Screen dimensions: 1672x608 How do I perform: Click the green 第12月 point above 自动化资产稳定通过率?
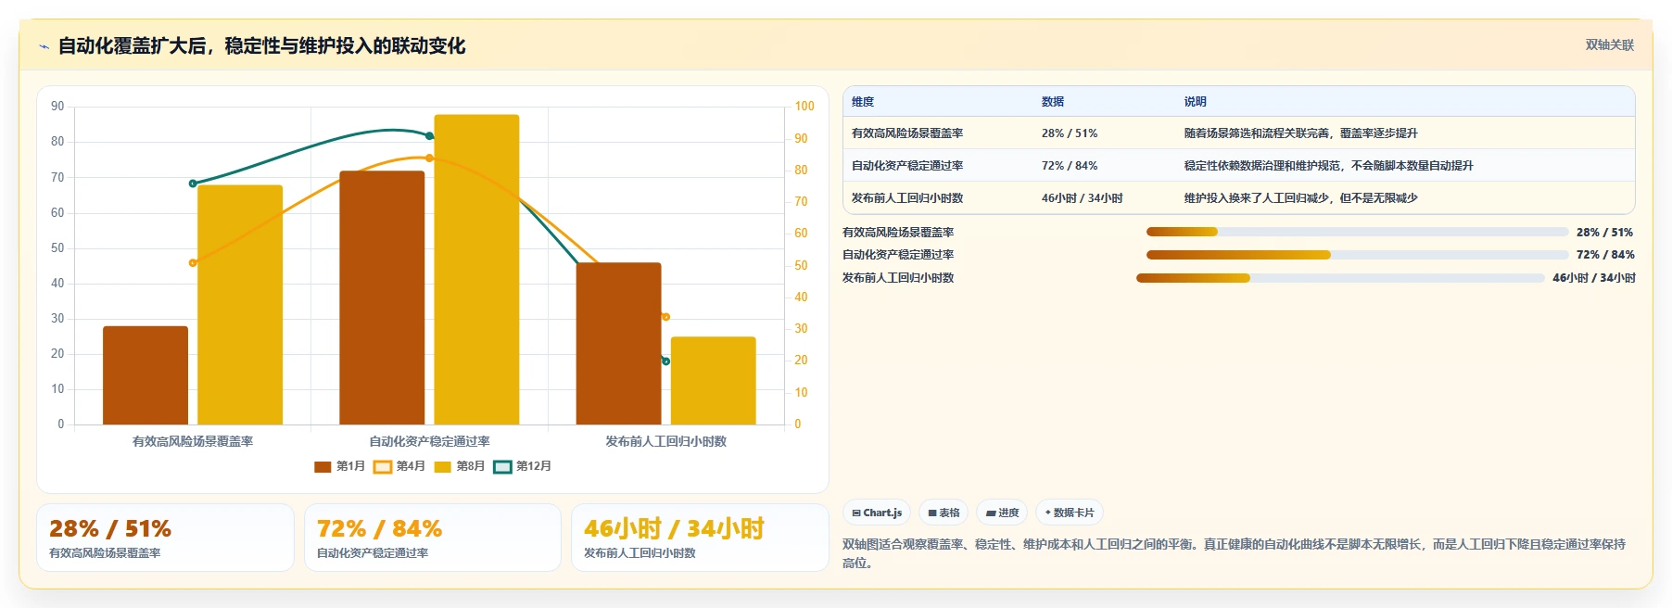coord(429,136)
